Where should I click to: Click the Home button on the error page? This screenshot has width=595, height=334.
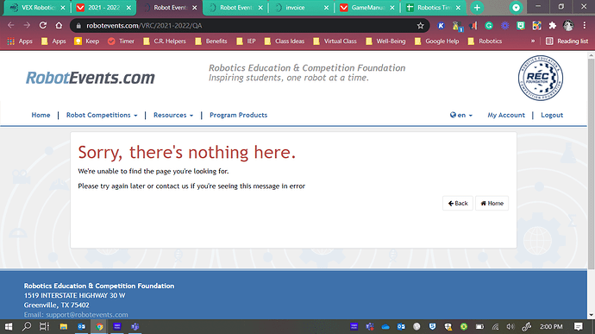tap(492, 204)
